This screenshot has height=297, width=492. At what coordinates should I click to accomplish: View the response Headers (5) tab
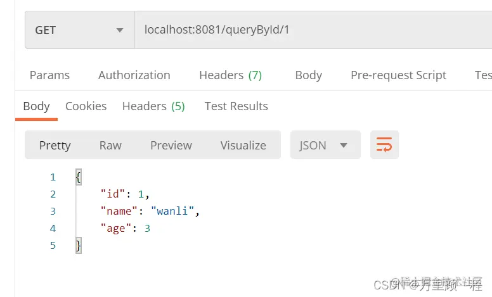coord(153,106)
